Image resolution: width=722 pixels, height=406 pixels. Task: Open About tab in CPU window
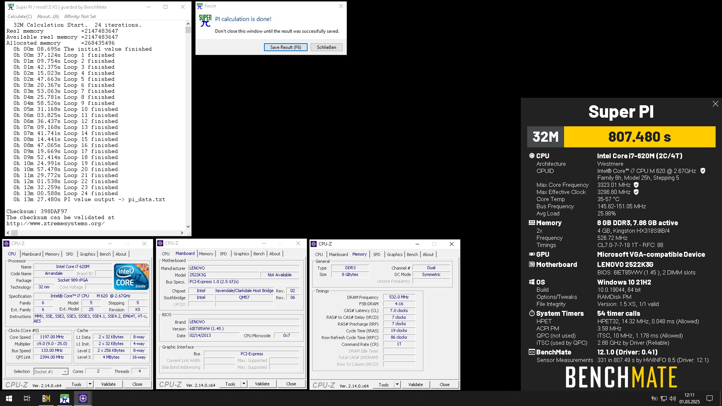(x=121, y=254)
